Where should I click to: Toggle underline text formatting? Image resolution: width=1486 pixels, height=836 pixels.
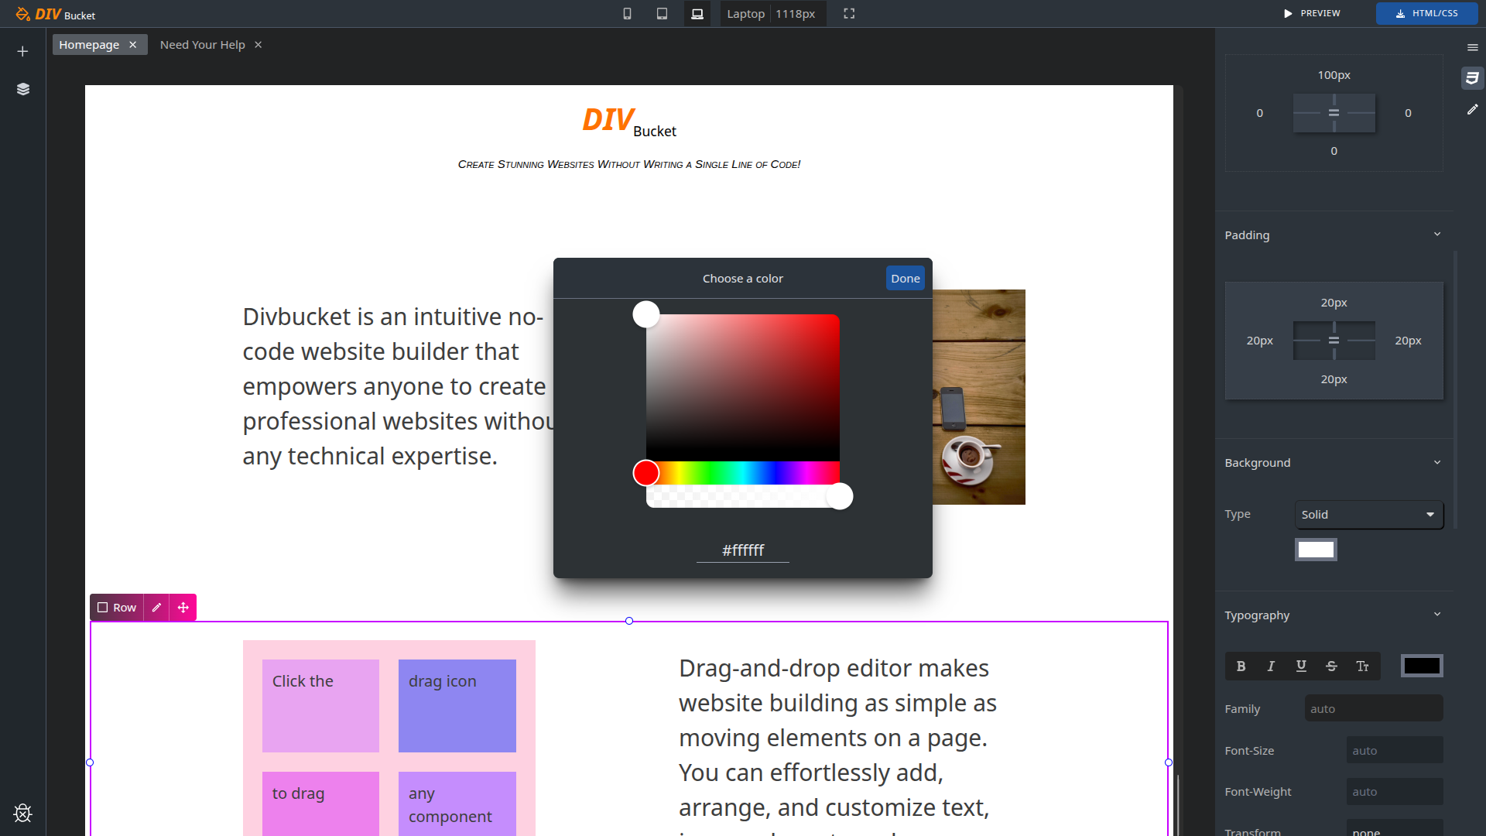point(1301,666)
